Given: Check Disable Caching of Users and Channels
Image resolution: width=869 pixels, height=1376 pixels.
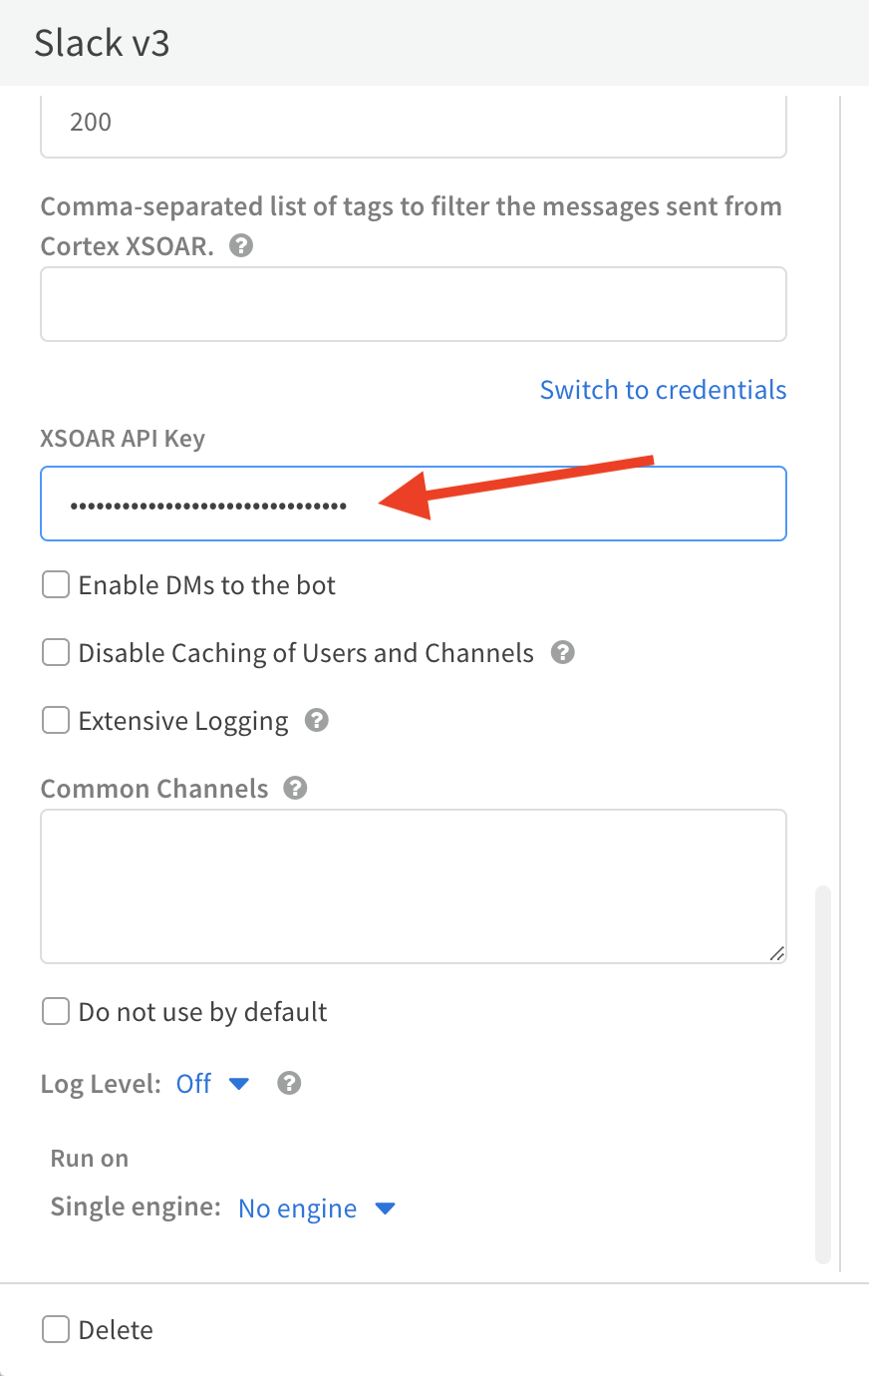Looking at the screenshot, I should point(56,652).
